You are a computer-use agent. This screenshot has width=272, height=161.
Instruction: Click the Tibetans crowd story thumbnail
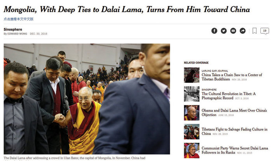click(192, 132)
